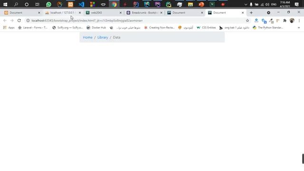Image resolution: width=304 pixels, height=171 pixels.
Task: Open Docker Hub bookmark
Action: [96, 28]
